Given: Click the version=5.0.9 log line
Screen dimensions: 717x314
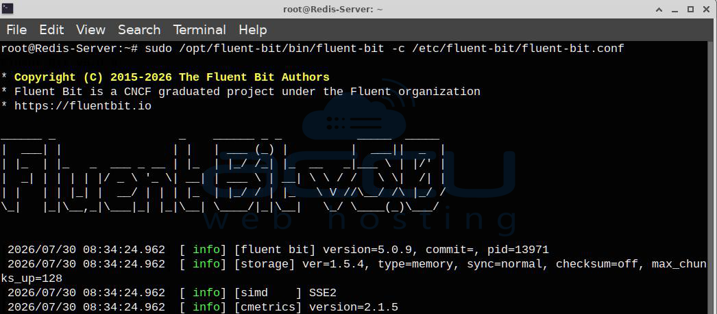Looking at the screenshot, I should pyautogui.click(x=278, y=250).
